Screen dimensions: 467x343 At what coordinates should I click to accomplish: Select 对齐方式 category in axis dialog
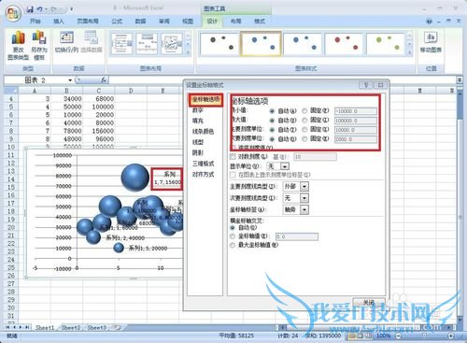203,174
